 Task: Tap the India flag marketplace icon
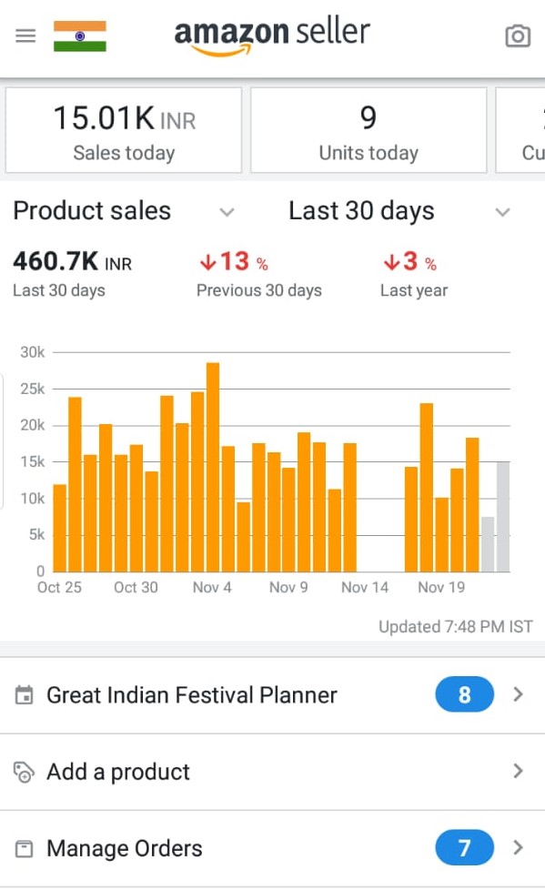[x=80, y=36]
